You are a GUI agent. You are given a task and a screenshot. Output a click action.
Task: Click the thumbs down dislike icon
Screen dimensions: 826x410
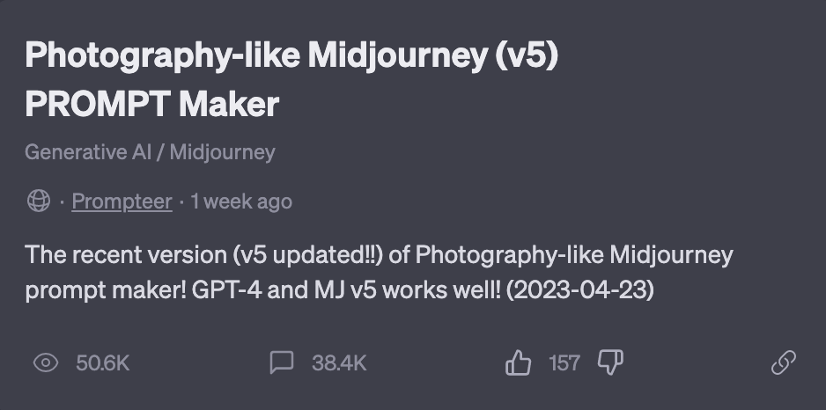(610, 362)
